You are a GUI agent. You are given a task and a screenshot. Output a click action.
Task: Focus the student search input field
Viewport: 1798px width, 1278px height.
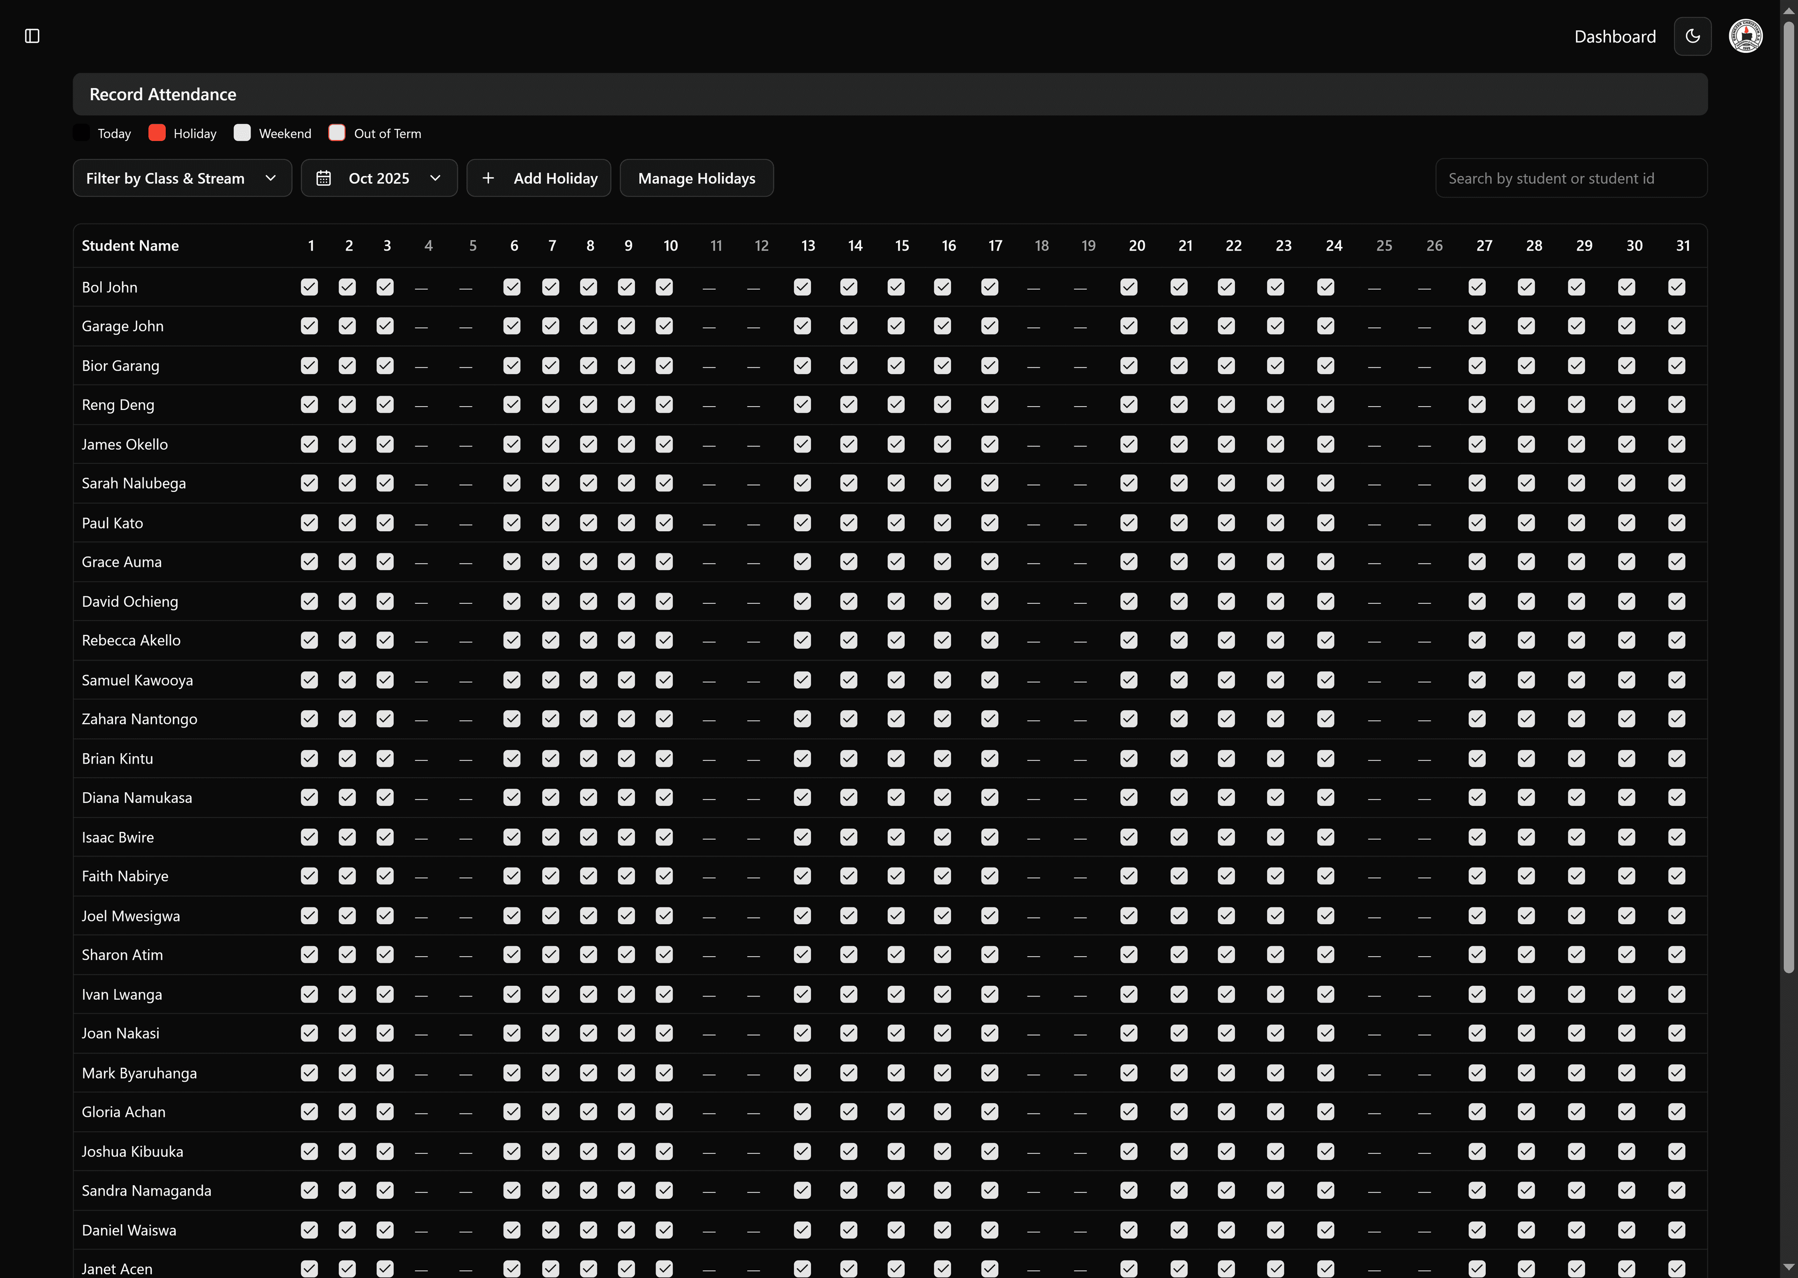point(1571,178)
